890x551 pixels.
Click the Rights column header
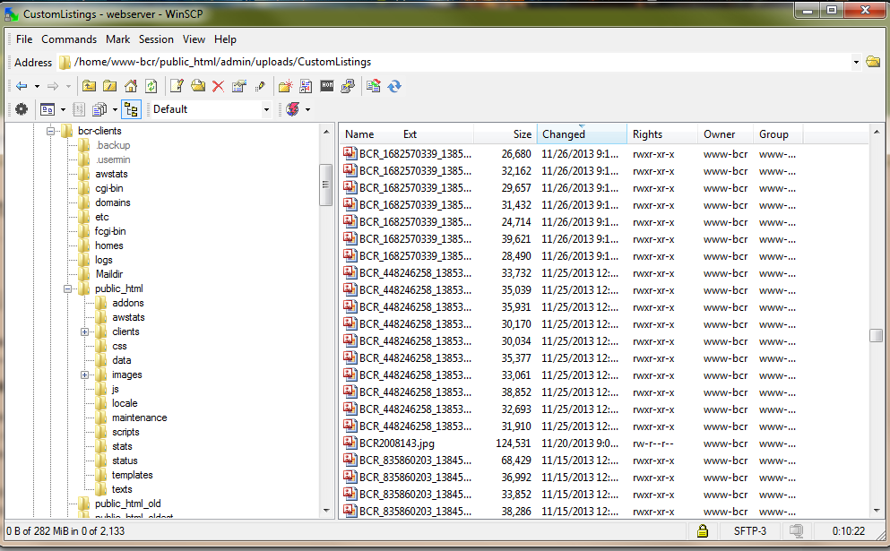(647, 134)
